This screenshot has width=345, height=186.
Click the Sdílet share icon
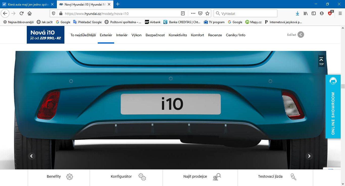coord(301,35)
